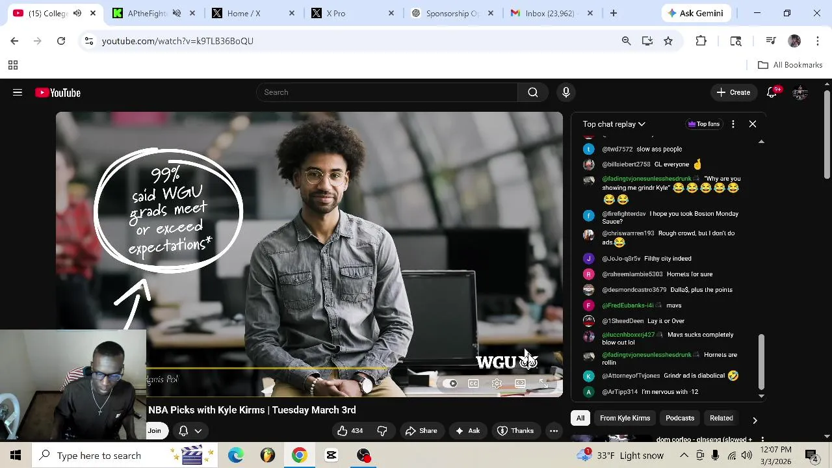832x468 pixels.
Task: Select the Podcasts chip
Action: coord(680,418)
